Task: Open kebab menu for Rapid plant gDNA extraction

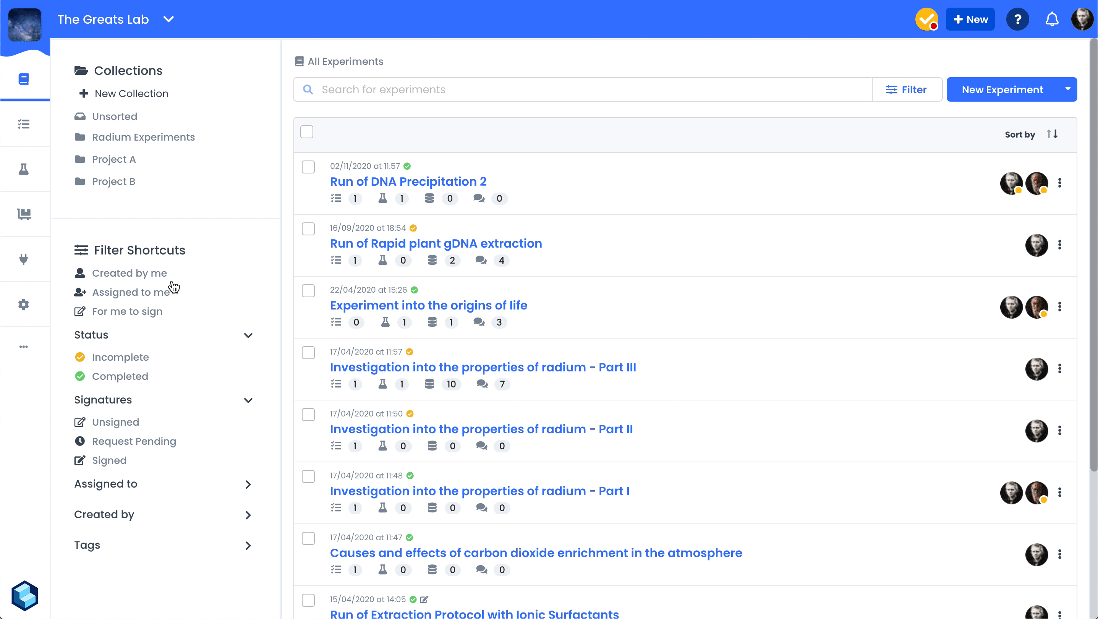Action: pyautogui.click(x=1060, y=245)
